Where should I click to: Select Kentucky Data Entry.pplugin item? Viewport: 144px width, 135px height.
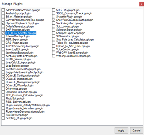[22, 56]
